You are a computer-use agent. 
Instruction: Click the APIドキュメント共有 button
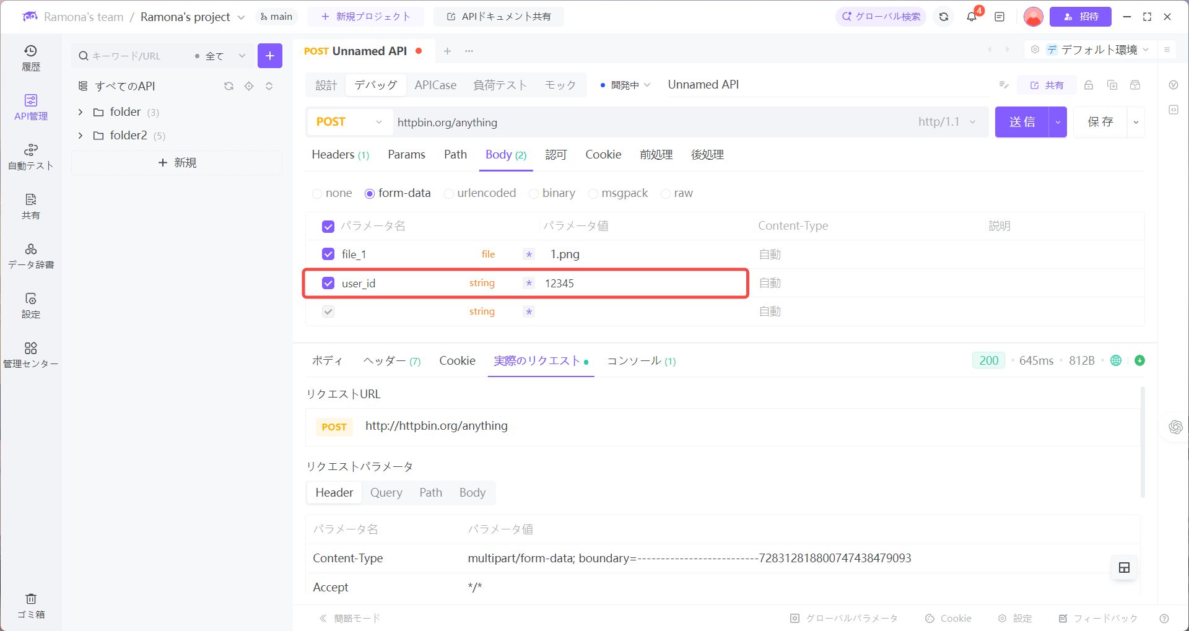click(499, 17)
